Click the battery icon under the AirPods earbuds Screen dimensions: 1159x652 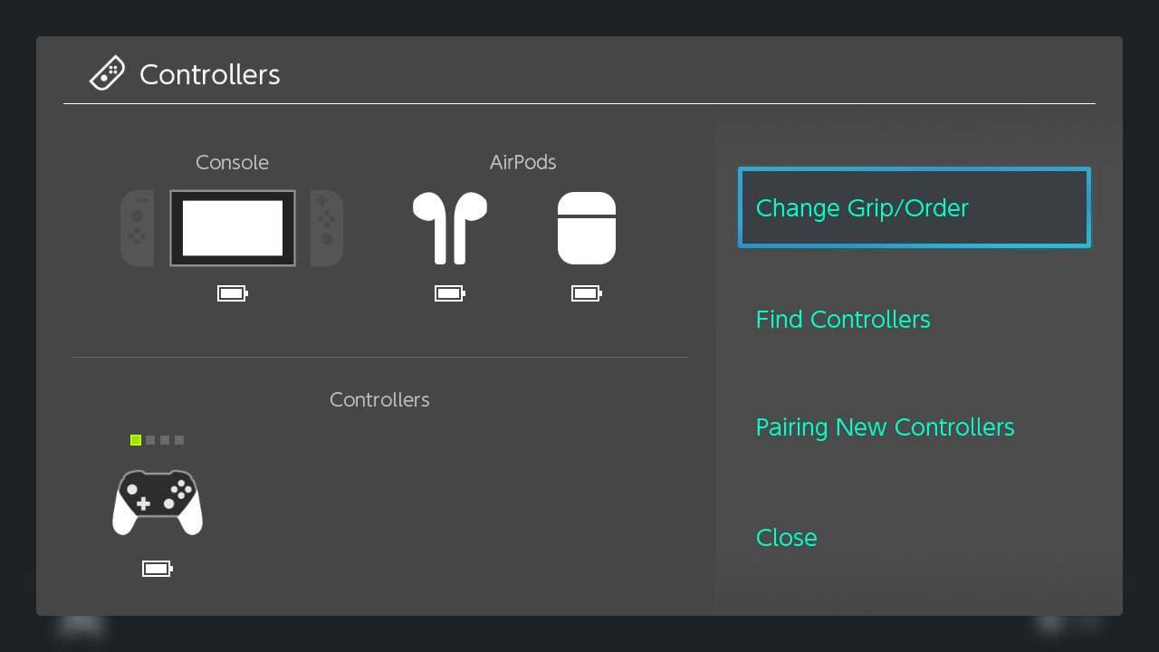pos(450,293)
